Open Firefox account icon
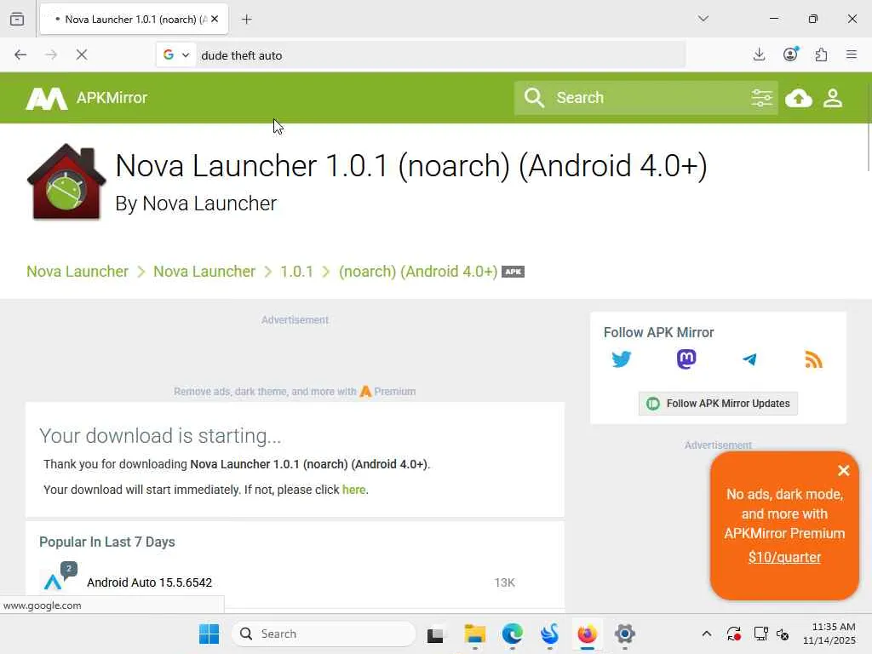Viewport: 872px width, 654px height. coord(790,54)
